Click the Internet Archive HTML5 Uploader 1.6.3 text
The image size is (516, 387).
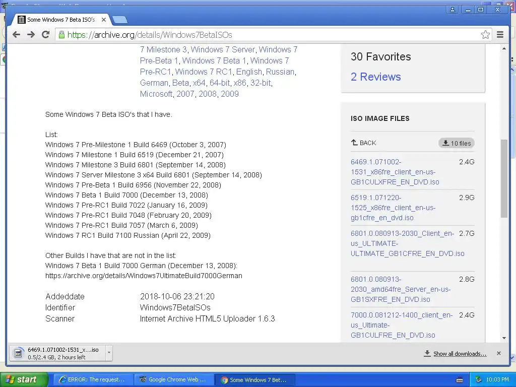pos(207,319)
